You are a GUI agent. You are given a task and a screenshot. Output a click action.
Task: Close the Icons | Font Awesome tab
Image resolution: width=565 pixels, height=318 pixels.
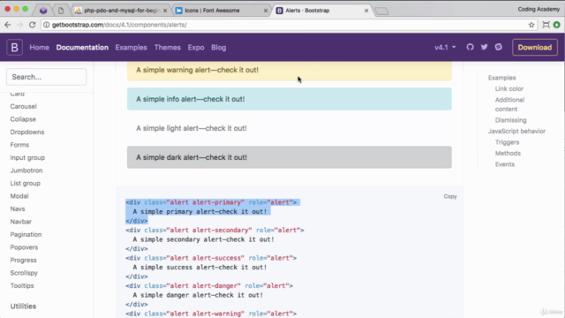point(266,11)
